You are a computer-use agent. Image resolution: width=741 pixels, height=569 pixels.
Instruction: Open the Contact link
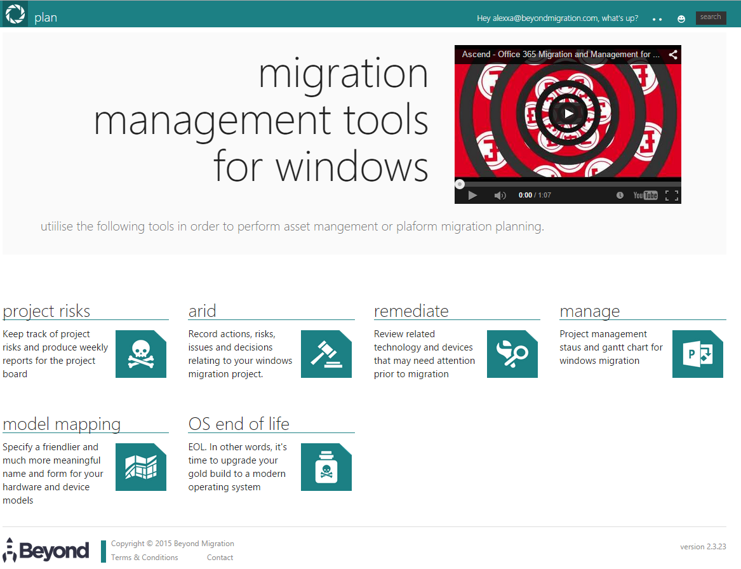(x=220, y=558)
